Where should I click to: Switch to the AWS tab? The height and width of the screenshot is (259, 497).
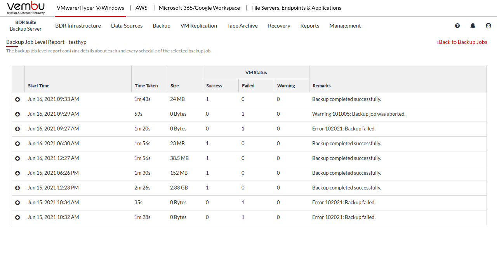pyautogui.click(x=141, y=8)
